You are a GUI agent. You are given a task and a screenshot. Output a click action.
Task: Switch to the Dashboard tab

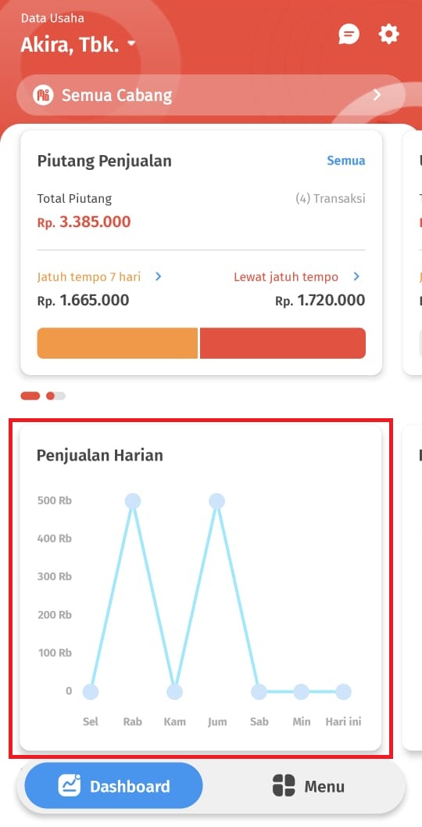pyautogui.click(x=113, y=785)
